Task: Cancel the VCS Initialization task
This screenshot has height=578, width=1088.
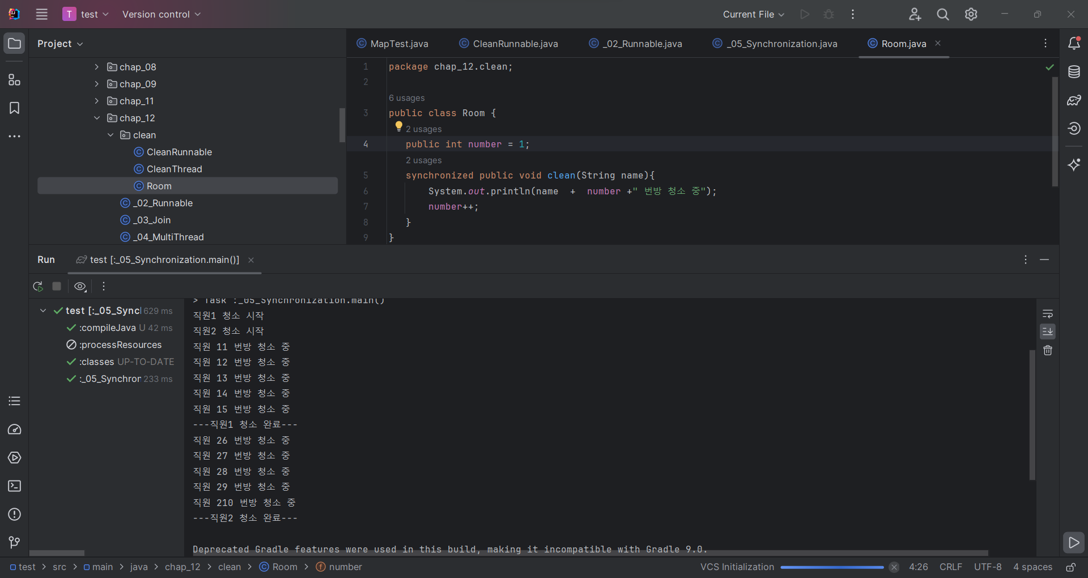Action: click(x=894, y=567)
